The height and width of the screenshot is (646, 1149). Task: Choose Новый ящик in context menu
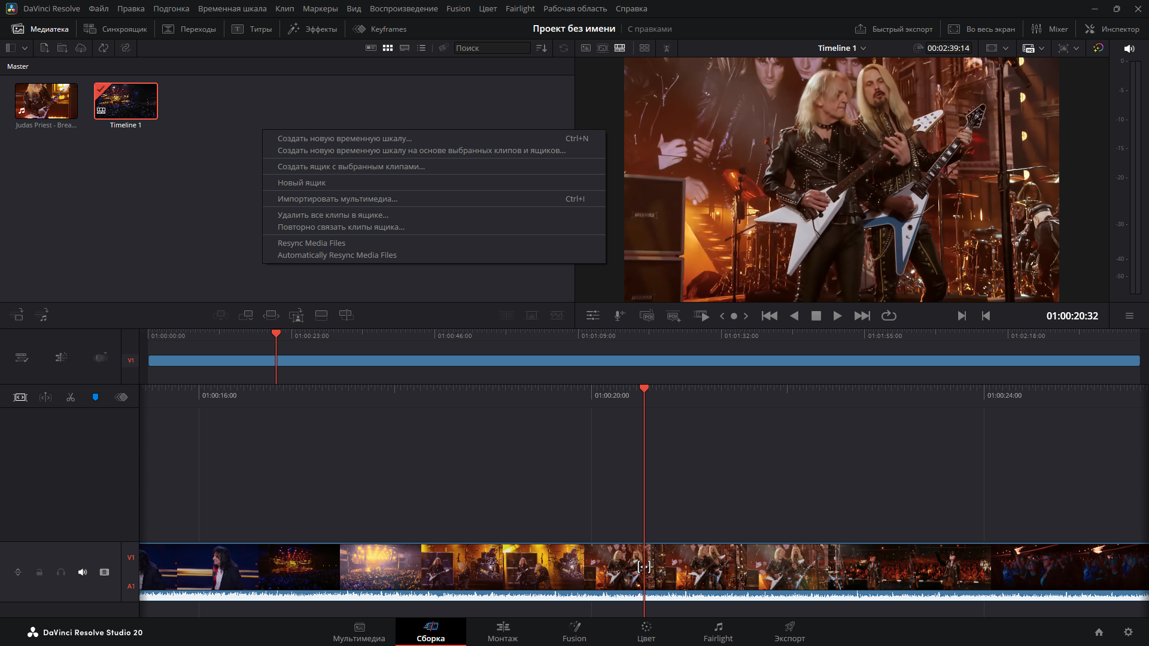tap(433, 182)
